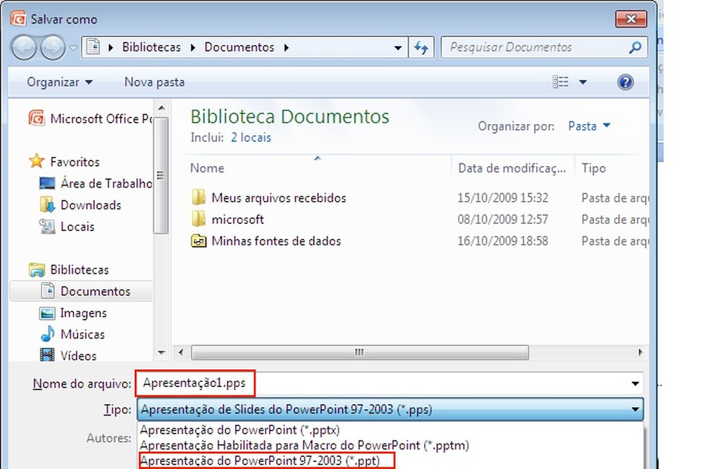
Task: Expand the address bar dropdown arrow
Action: (398, 47)
